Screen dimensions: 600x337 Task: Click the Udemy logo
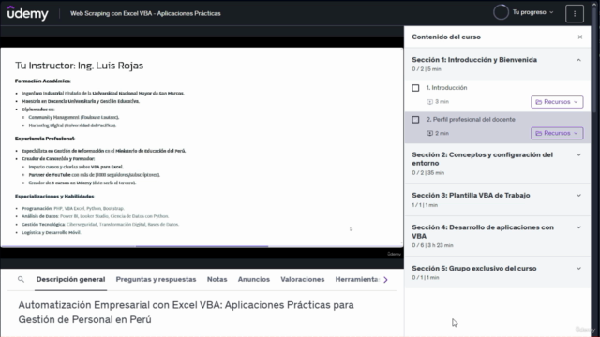click(x=28, y=13)
